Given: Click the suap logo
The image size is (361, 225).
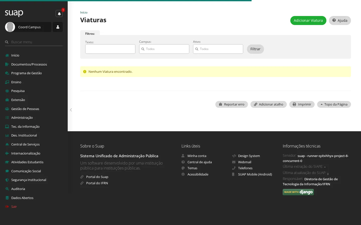Looking at the screenshot, I should 14,13.
